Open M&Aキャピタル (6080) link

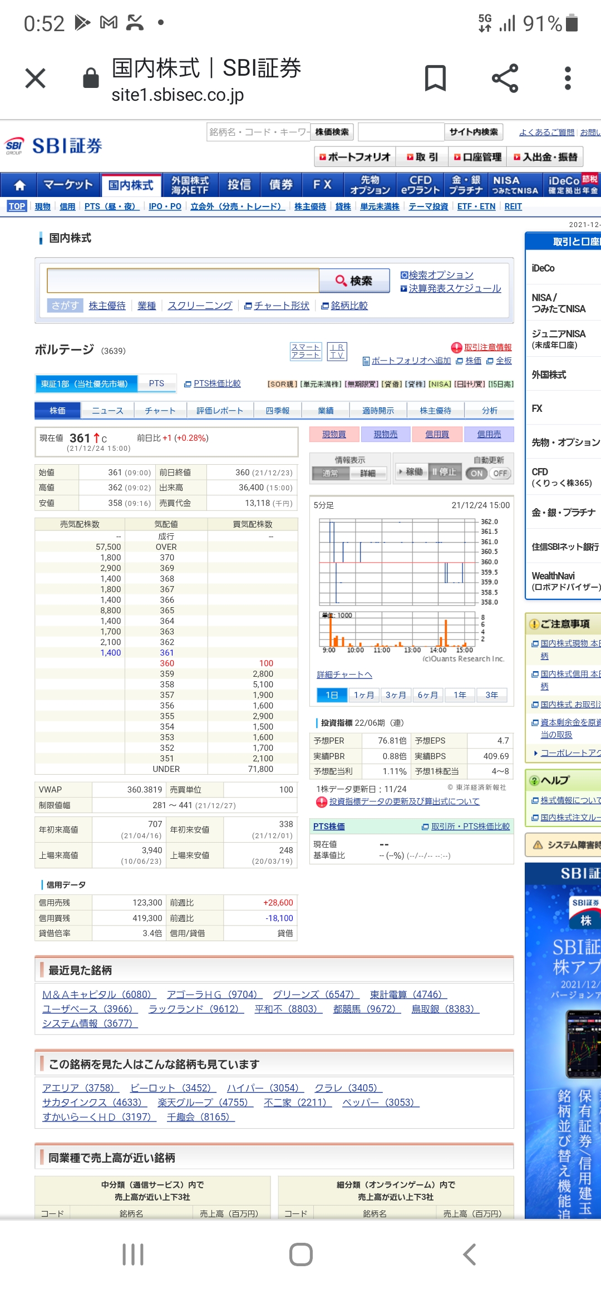[x=99, y=995]
